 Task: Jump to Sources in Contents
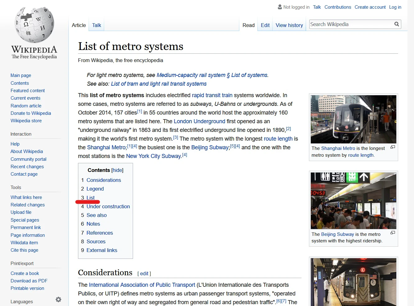point(96,241)
